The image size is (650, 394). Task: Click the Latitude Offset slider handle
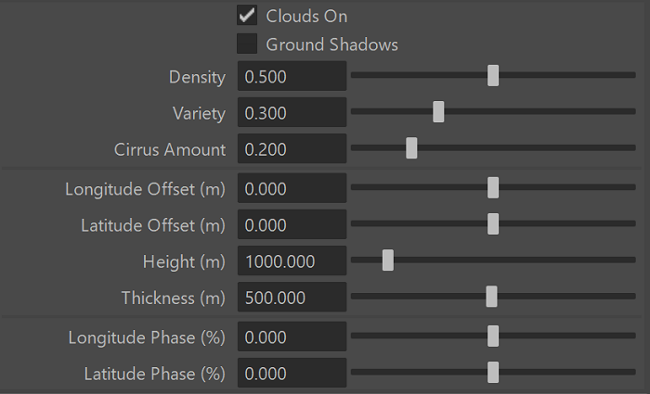click(493, 224)
